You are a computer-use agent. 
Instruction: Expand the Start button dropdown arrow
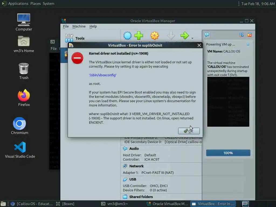point(192,38)
